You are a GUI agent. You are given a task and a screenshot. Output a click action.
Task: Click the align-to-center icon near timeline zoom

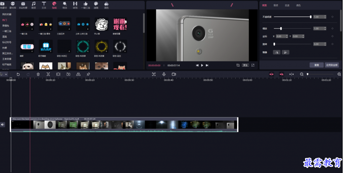[x=291, y=74]
